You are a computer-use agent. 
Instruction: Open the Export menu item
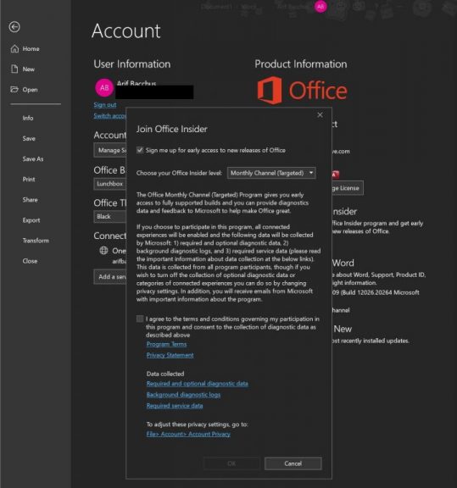[x=31, y=220]
